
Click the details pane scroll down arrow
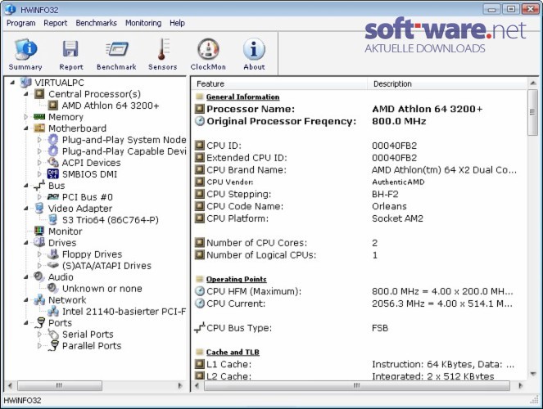[532, 374]
